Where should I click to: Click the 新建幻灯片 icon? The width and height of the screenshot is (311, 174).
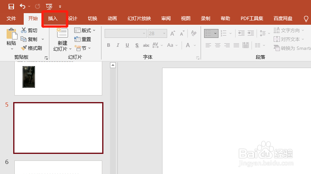62,33
